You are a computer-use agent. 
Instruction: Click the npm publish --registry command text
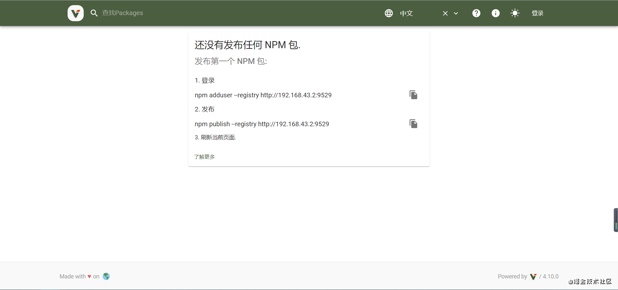[262, 124]
